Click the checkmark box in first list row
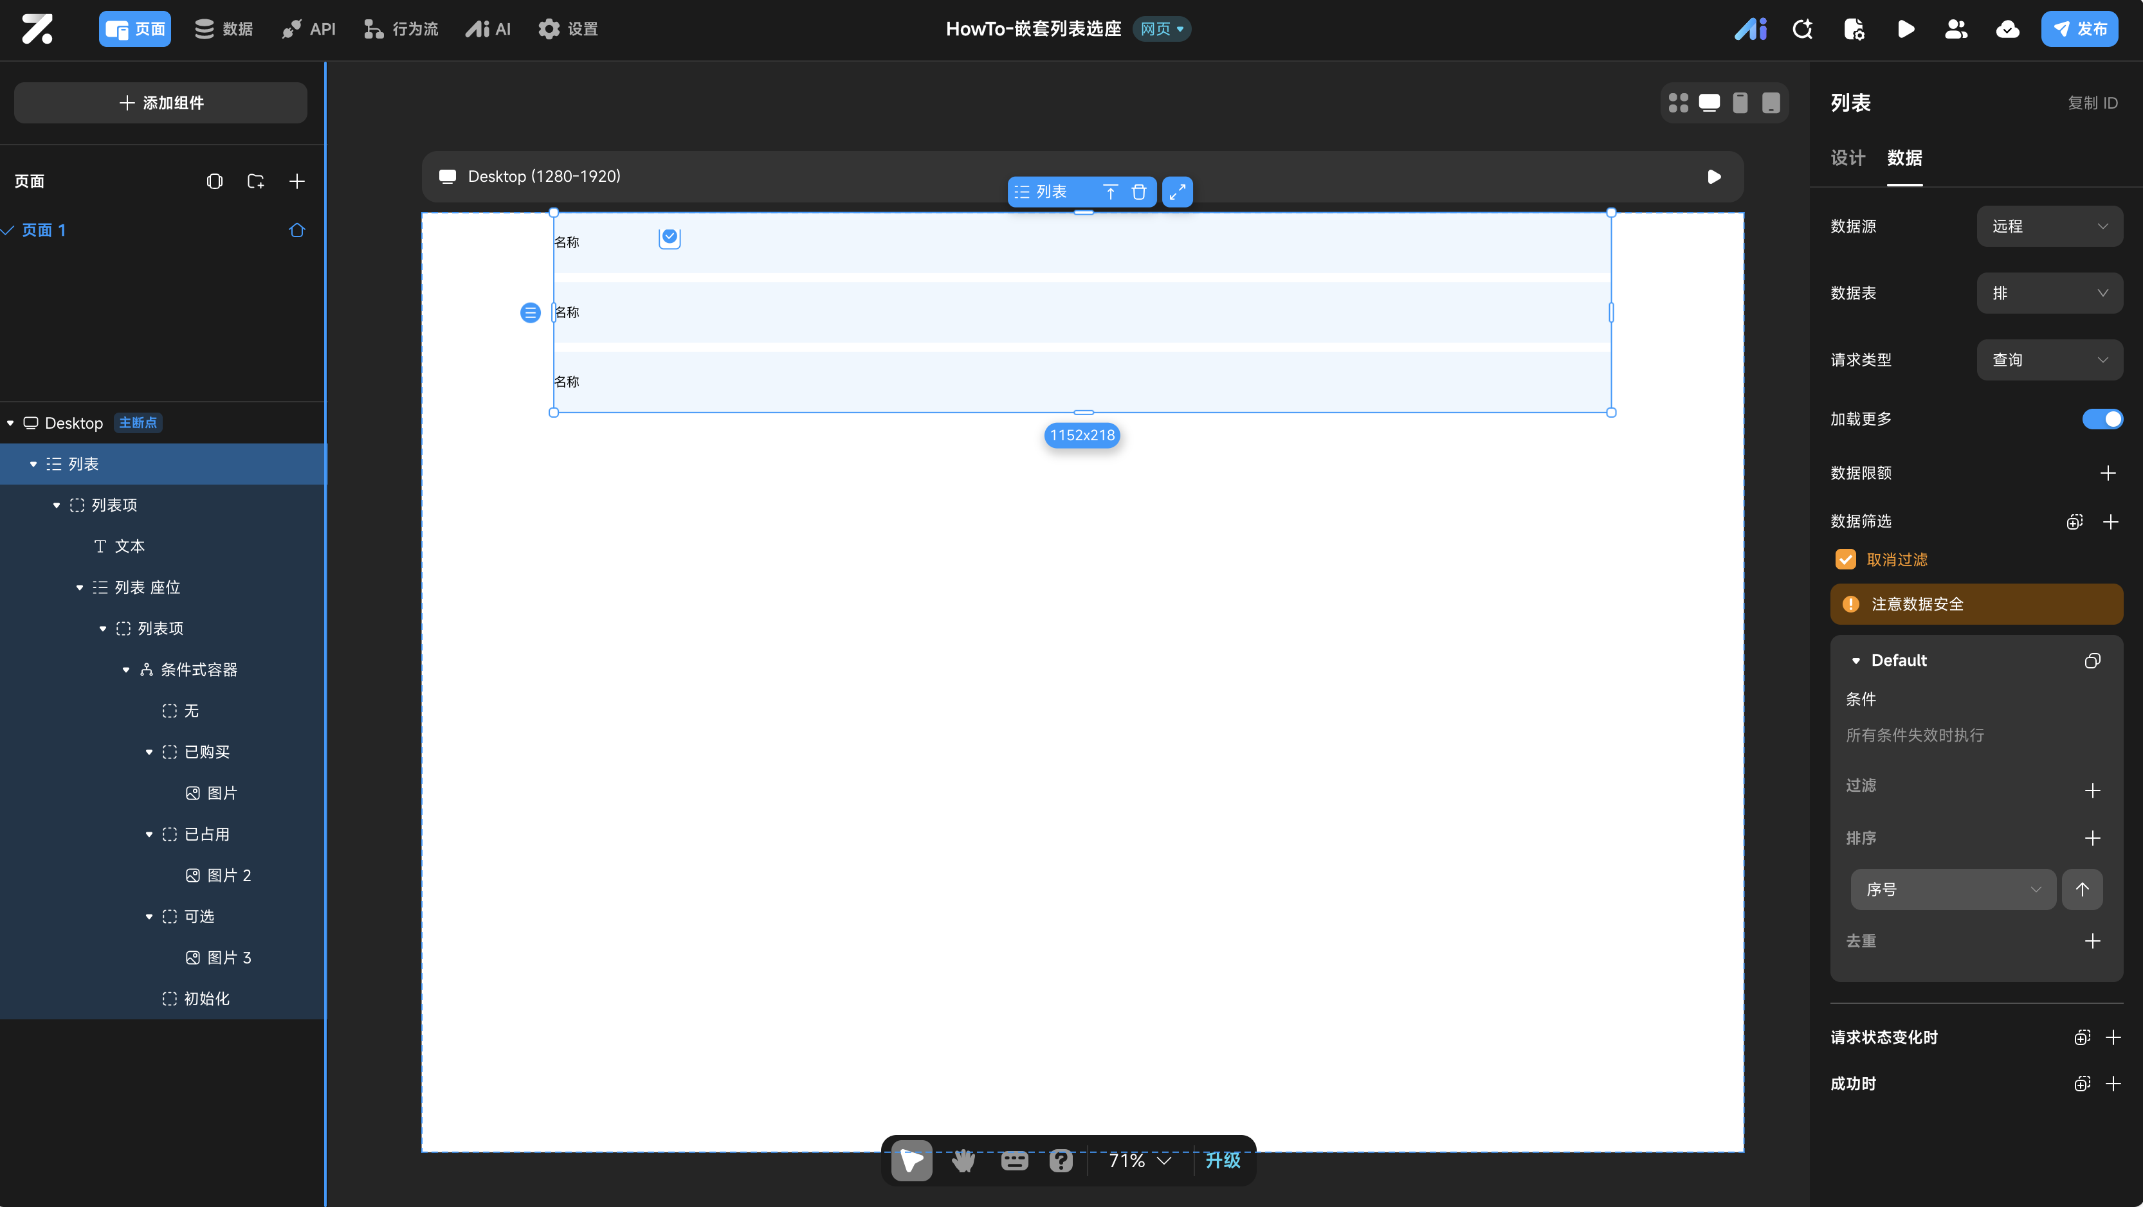The width and height of the screenshot is (2143, 1207). [670, 238]
